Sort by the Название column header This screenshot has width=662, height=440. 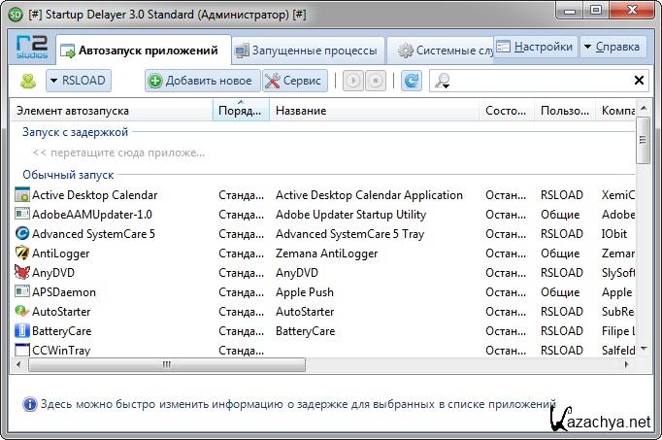tap(375, 111)
